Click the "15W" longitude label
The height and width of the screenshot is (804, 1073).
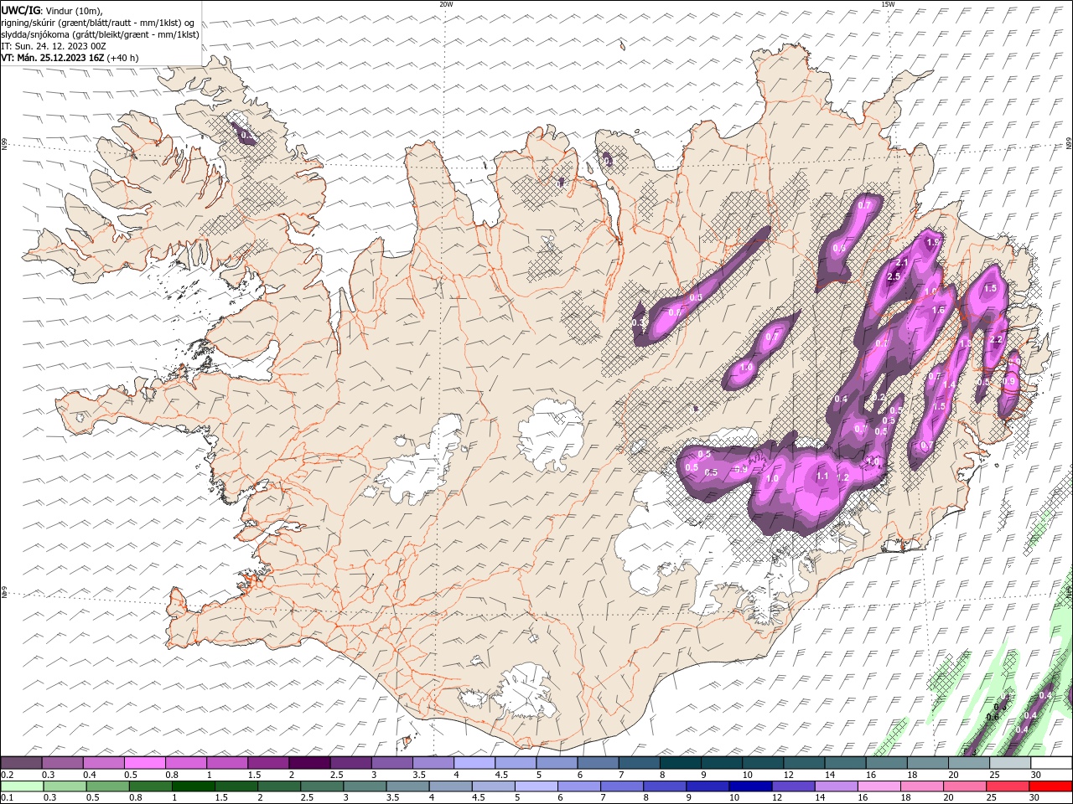[887, 4]
